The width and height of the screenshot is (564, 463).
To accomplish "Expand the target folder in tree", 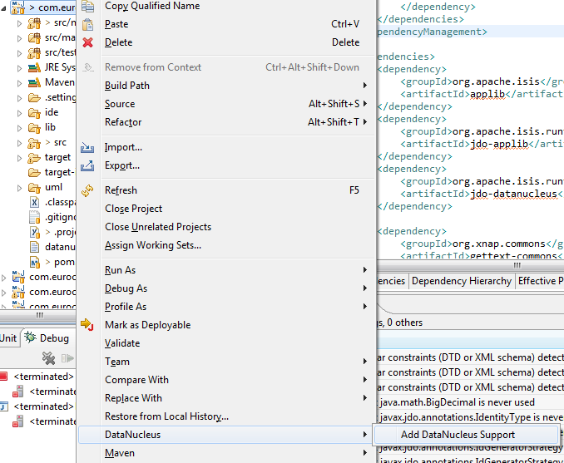I will (x=20, y=157).
